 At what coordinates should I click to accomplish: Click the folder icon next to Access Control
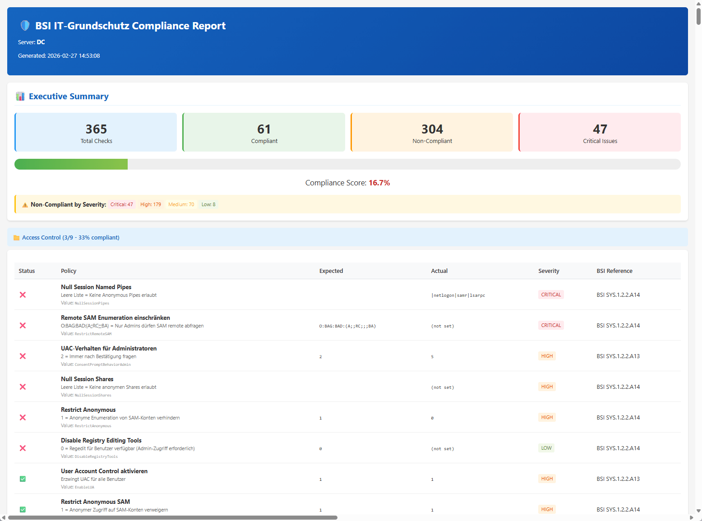[x=17, y=238]
